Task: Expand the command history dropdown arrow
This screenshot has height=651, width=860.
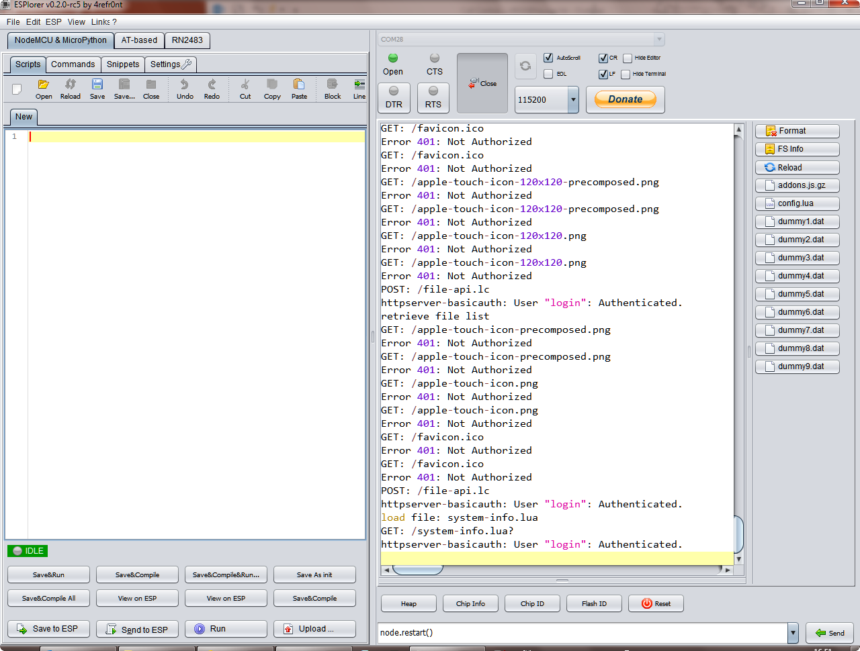Action: click(793, 632)
